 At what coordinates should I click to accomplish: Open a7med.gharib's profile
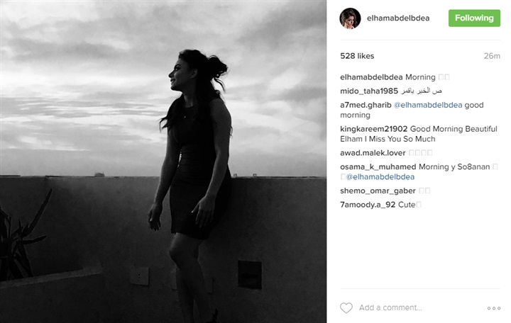click(x=366, y=105)
